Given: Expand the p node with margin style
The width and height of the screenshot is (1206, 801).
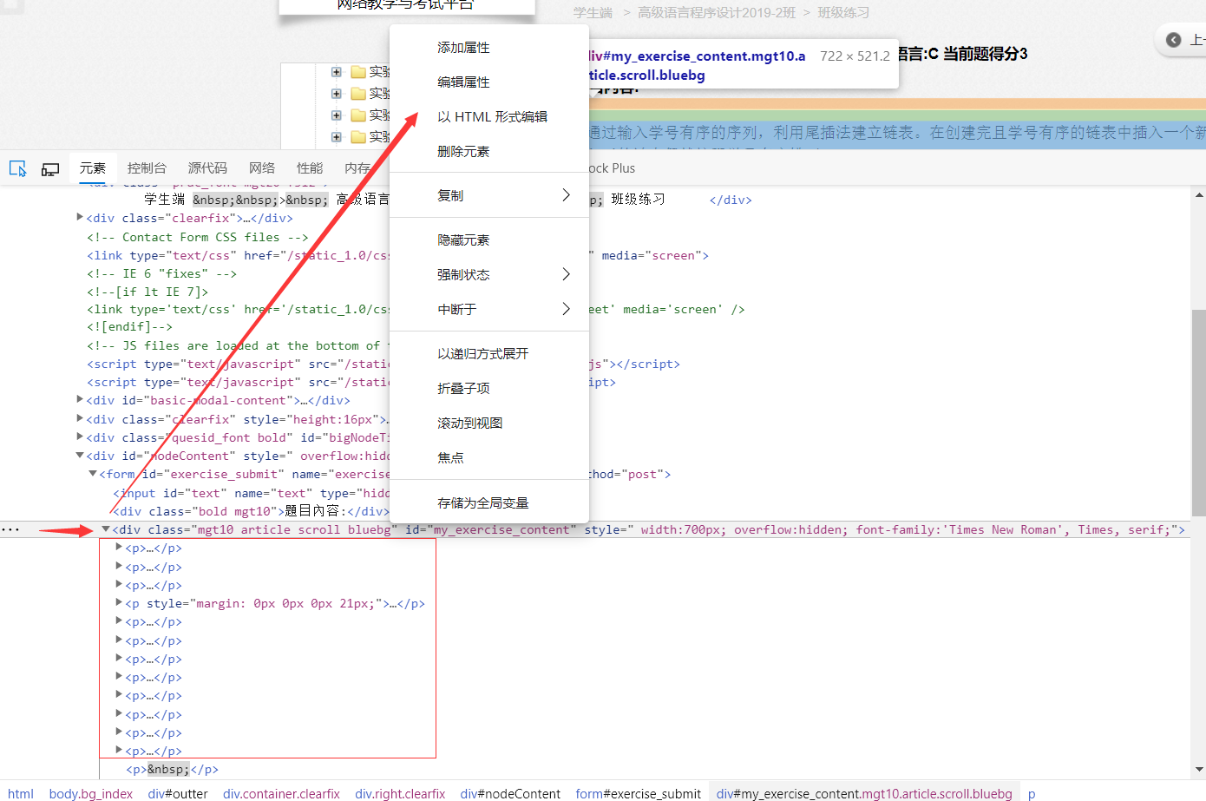Looking at the screenshot, I should pos(119,603).
